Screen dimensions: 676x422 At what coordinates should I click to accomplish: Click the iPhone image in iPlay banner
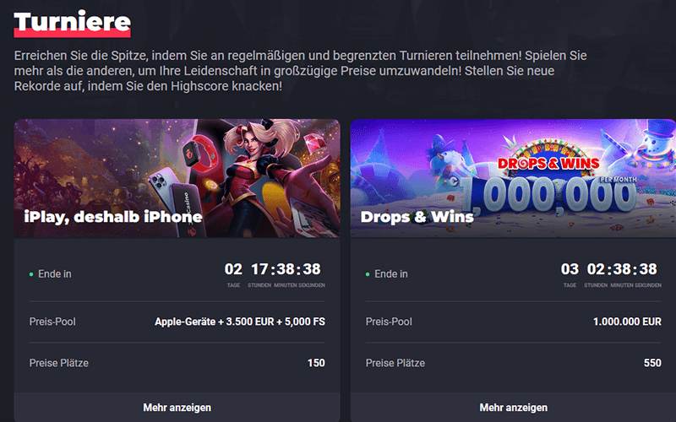click(162, 189)
